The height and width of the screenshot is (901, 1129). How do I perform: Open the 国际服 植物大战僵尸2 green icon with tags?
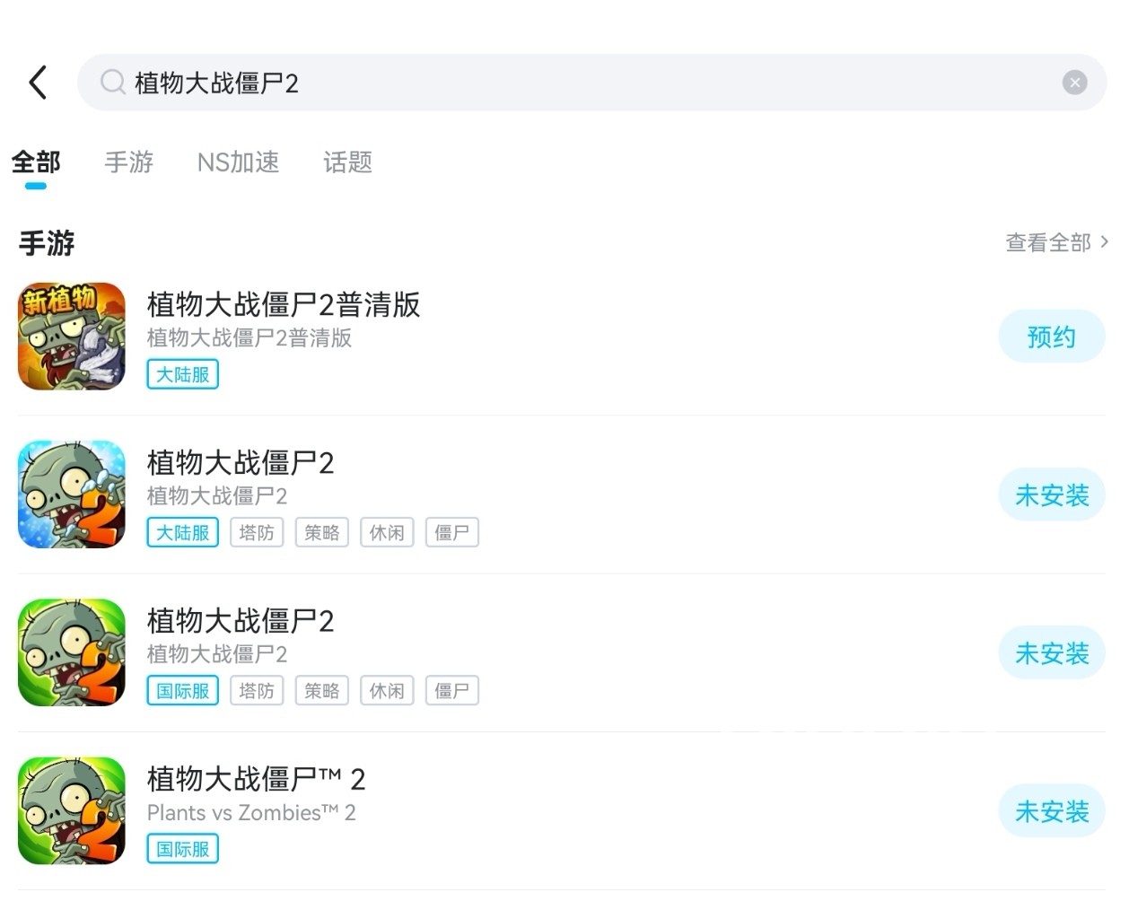pos(72,652)
